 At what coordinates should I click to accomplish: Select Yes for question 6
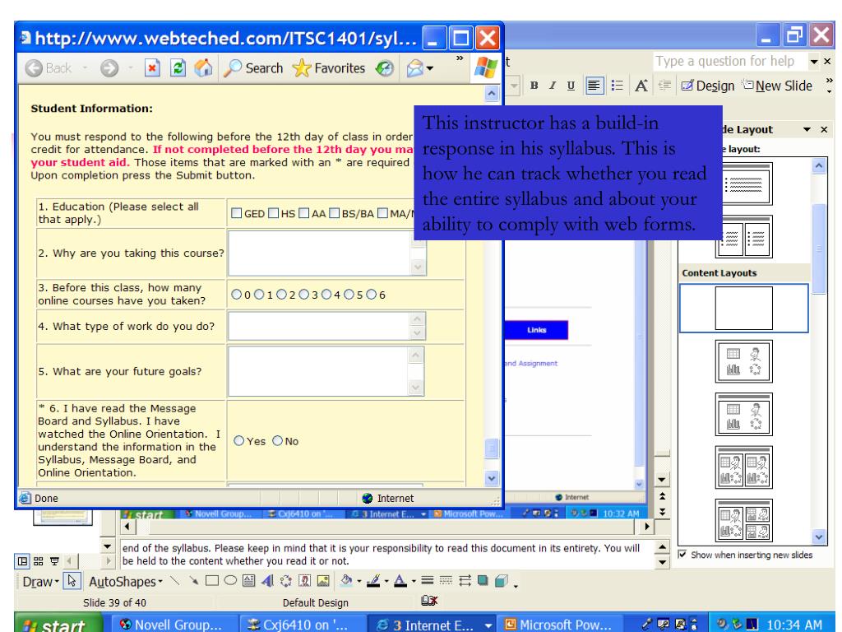[x=239, y=441]
